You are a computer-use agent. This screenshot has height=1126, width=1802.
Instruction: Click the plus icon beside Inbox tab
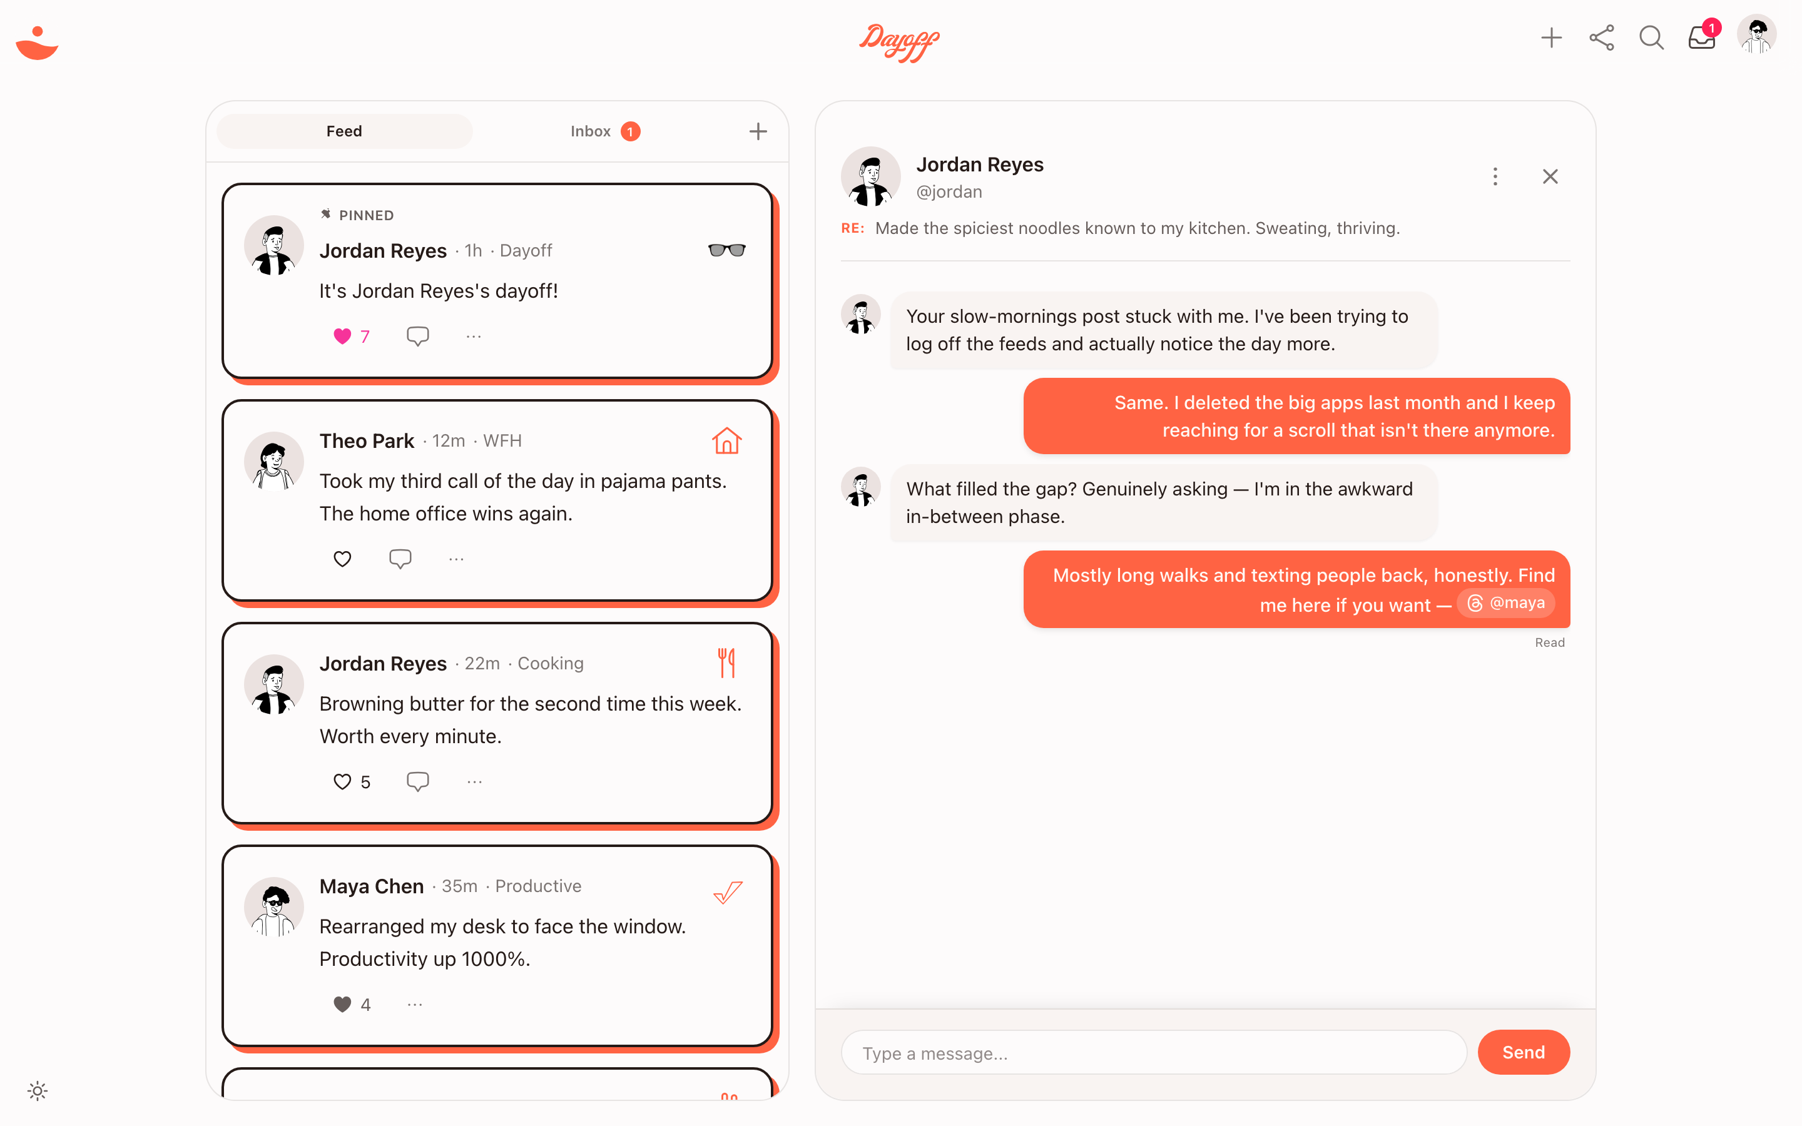757,131
